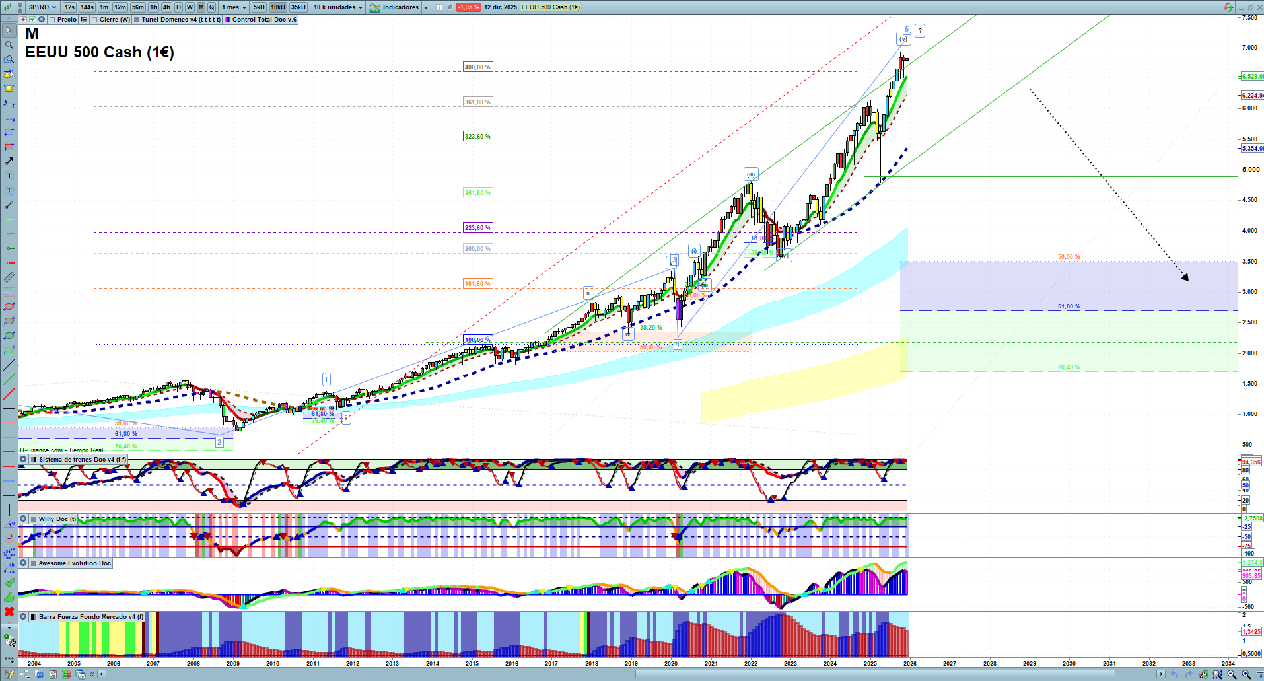Switch to the D daily timeframe
Screen dimensions: 1264x681
(x=178, y=7)
